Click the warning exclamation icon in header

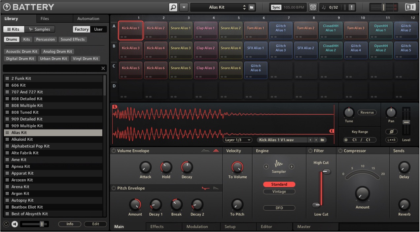click(352, 7)
